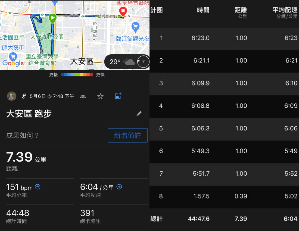Click the pace color gradient legend
299x231 pixels.
(77, 75)
